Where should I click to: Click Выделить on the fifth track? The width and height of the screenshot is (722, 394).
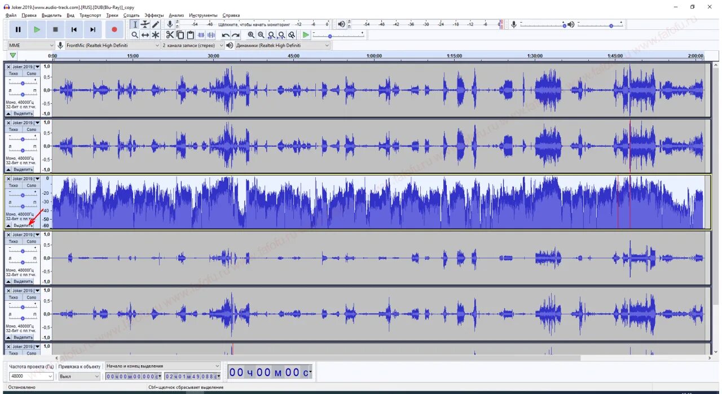[x=23, y=337]
